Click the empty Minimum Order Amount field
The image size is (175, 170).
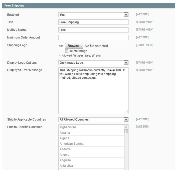(x=93, y=37)
